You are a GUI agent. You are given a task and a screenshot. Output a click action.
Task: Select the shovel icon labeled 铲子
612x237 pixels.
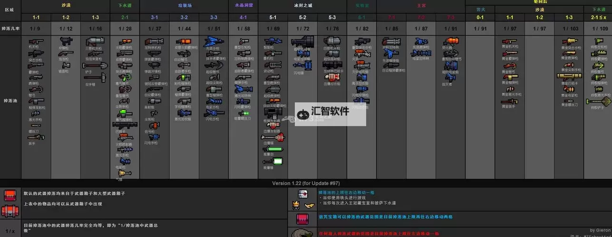coord(94,66)
